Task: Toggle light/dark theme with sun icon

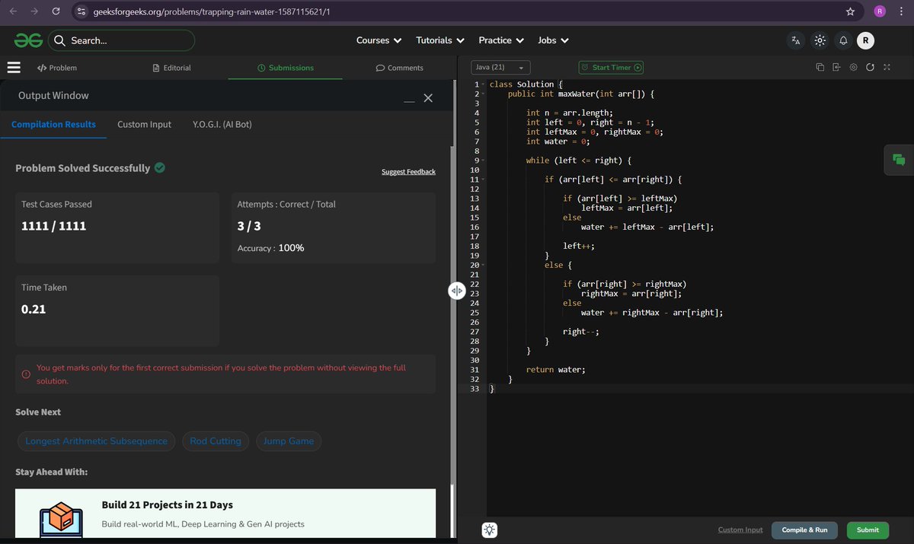Action: coord(820,40)
